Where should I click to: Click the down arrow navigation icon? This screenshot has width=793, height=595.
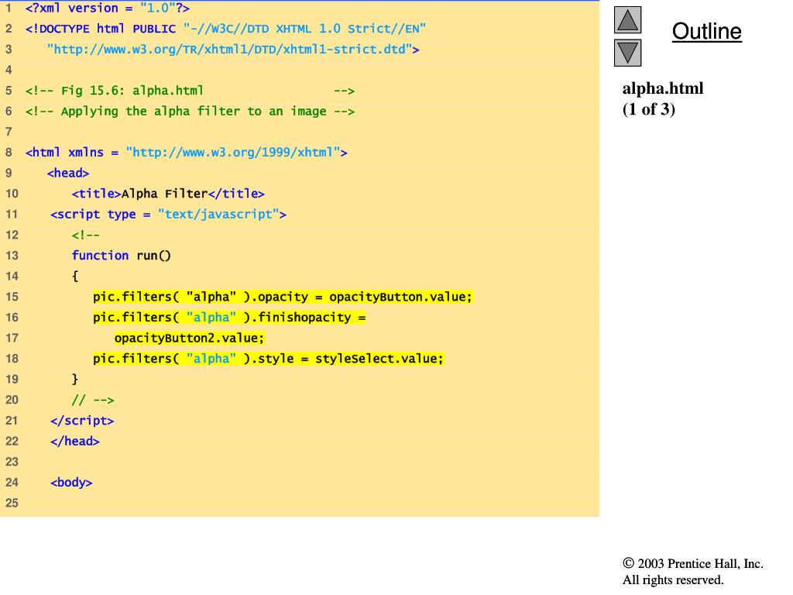coord(627,53)
